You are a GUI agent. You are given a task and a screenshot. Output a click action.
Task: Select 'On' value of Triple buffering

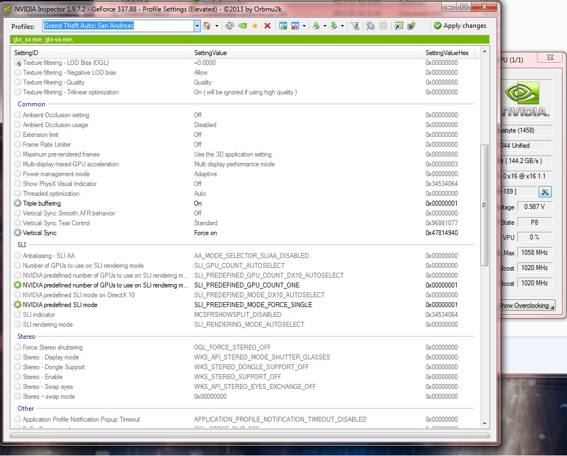tap(198, 203)
